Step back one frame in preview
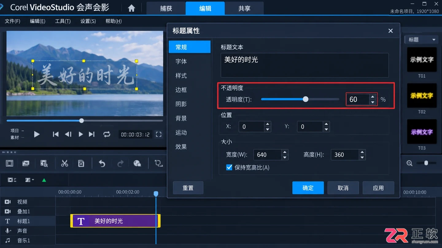The width and height of the screenshot is (442, 248). point(68,134)
